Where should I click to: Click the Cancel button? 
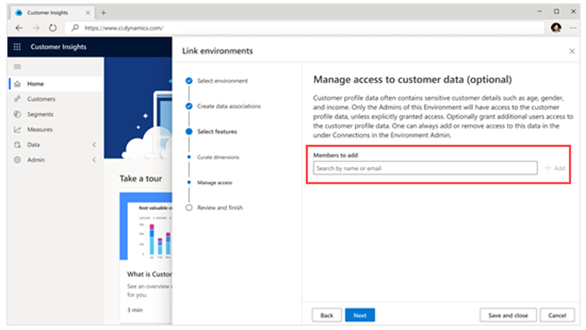tap(557, 316)
